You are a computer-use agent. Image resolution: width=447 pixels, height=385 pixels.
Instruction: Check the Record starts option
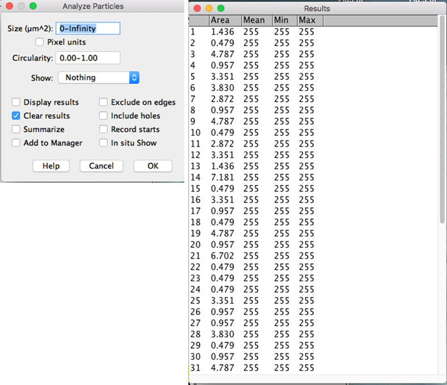click(x=104, y=130)
